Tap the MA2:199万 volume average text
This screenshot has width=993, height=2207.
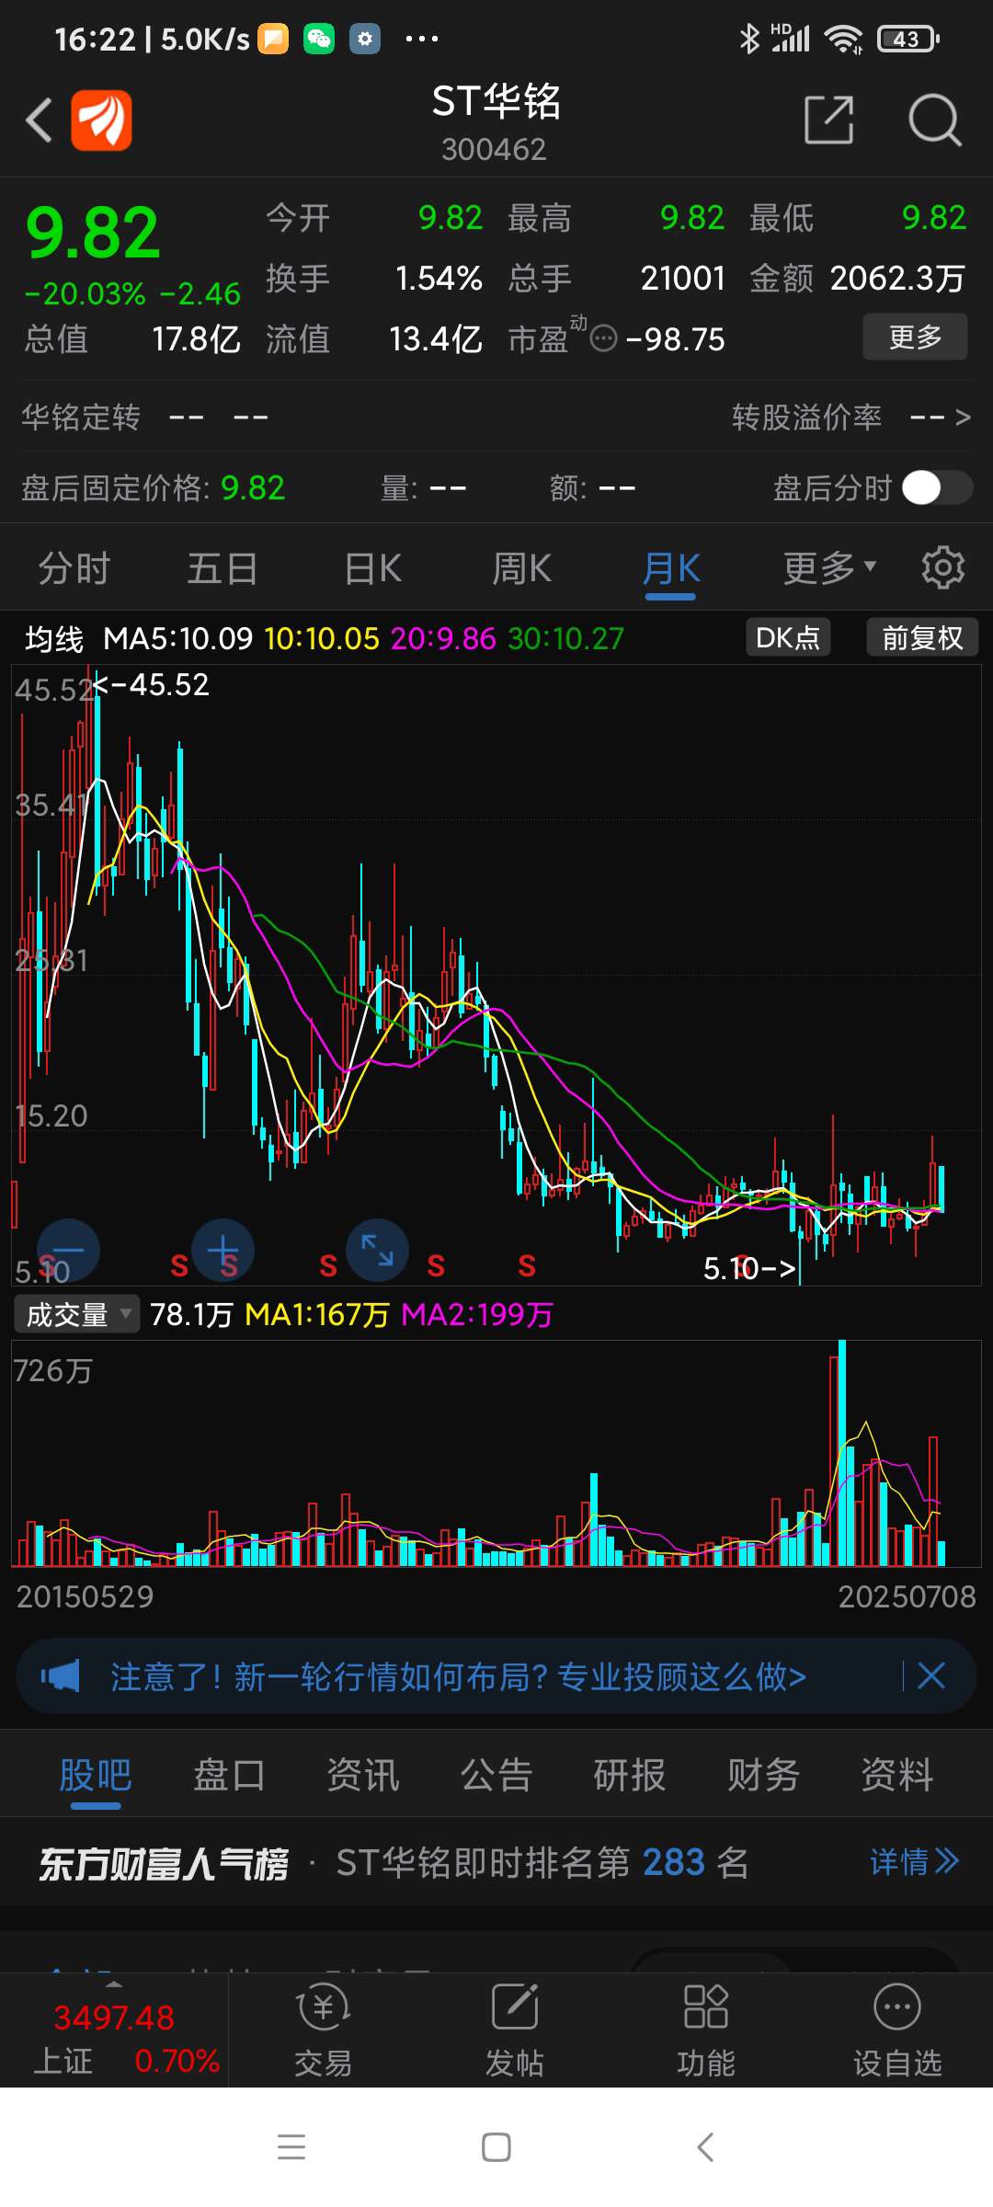477,1314
